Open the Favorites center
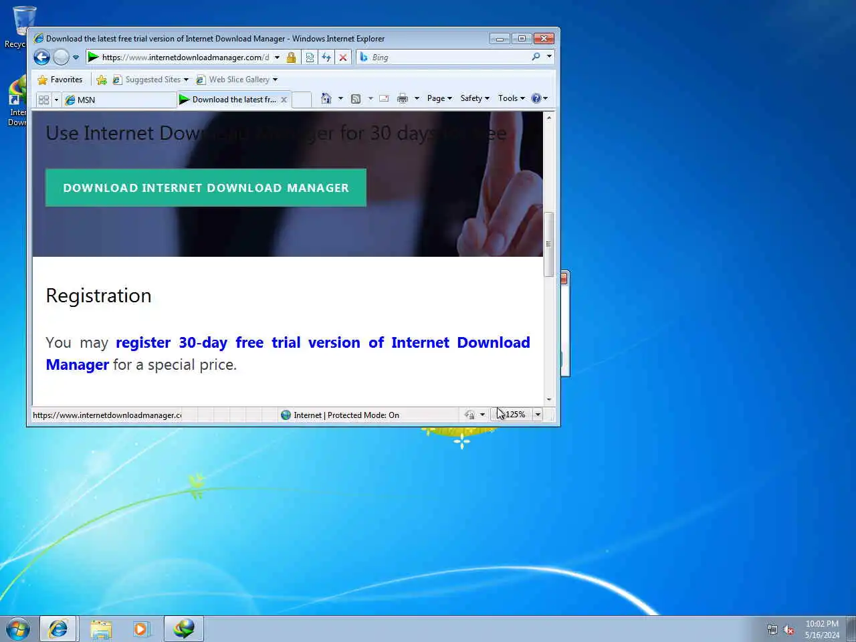856x642 pixels. (60, 80)
